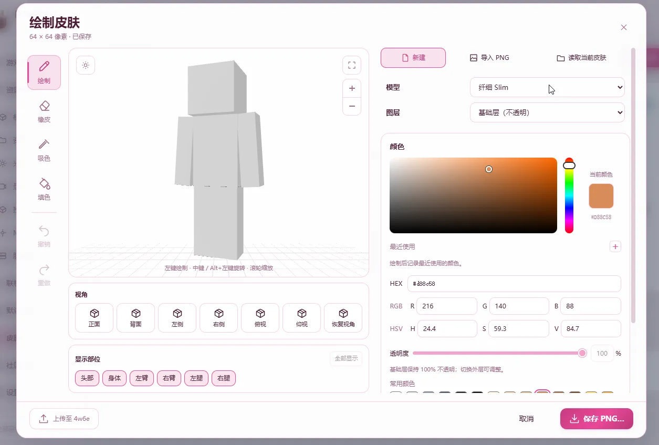
Task: Show the 右侧 right side view
Action: (219, 318)
